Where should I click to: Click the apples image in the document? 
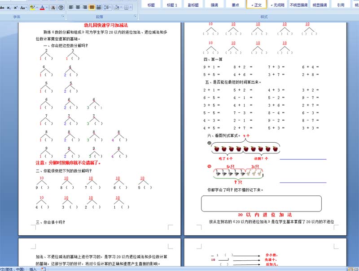[246, 149]
